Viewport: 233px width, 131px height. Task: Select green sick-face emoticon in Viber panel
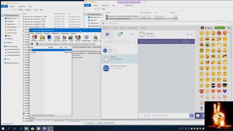click(207, 45)
